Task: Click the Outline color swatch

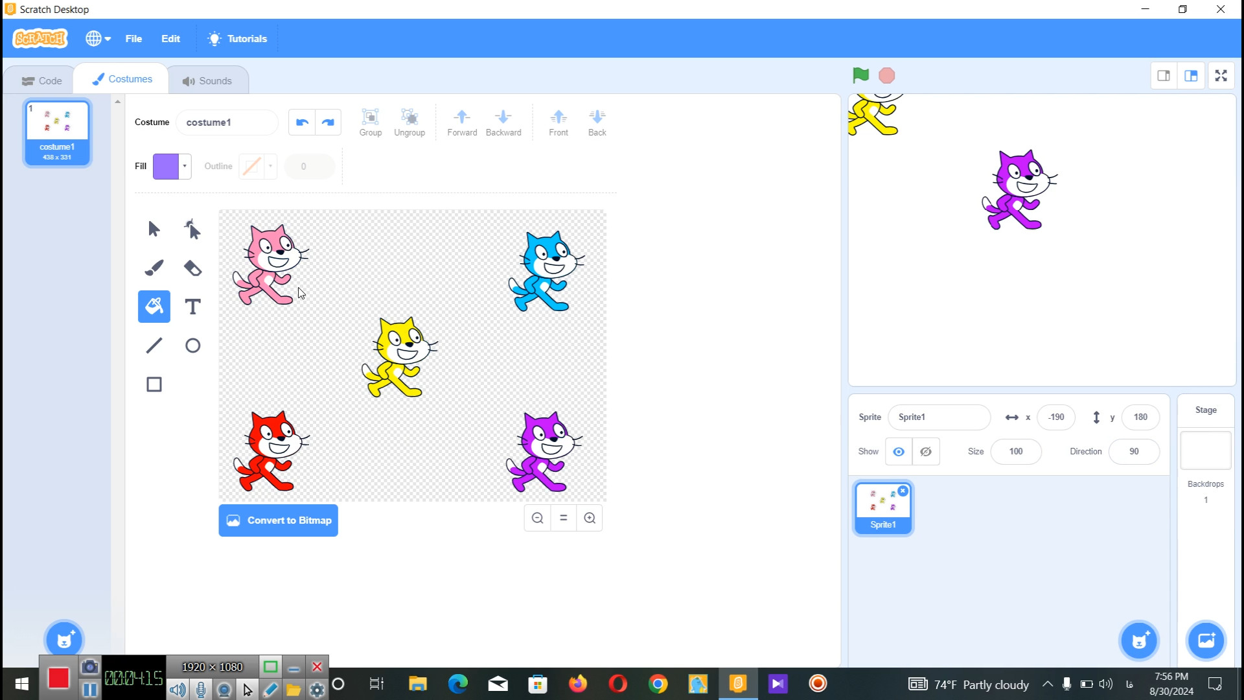Action: click(251, 167)
